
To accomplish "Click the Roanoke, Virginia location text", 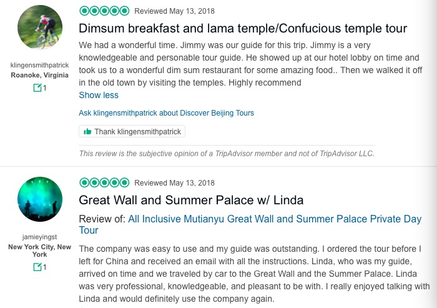I will pyautogui.click(x=40, y=76).
